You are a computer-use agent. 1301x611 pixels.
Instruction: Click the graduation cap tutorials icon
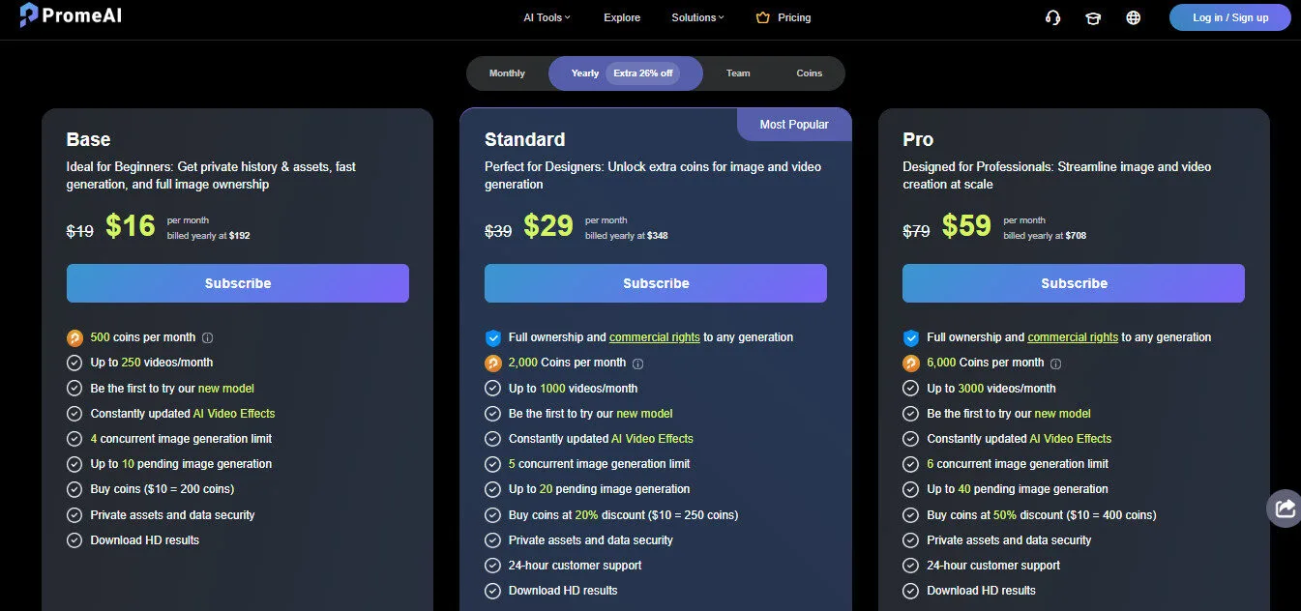(1093, 17)
